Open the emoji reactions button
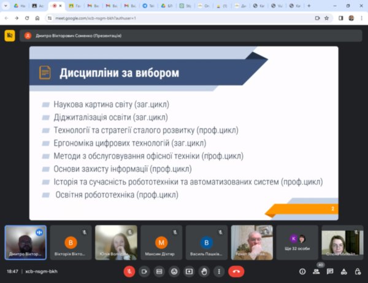The image size is (368, 283). (174, 271)
